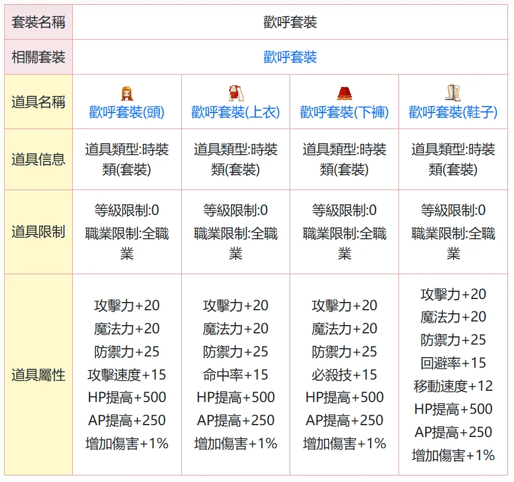Open the 歡呼套裝(上衣) item link

pyautogui.click(x=236, y=112)
